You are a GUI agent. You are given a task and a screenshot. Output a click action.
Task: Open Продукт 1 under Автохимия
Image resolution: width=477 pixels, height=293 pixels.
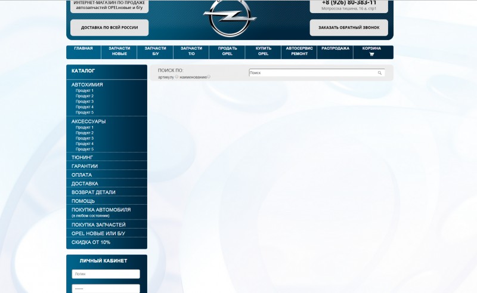click(x=85, y=91)
